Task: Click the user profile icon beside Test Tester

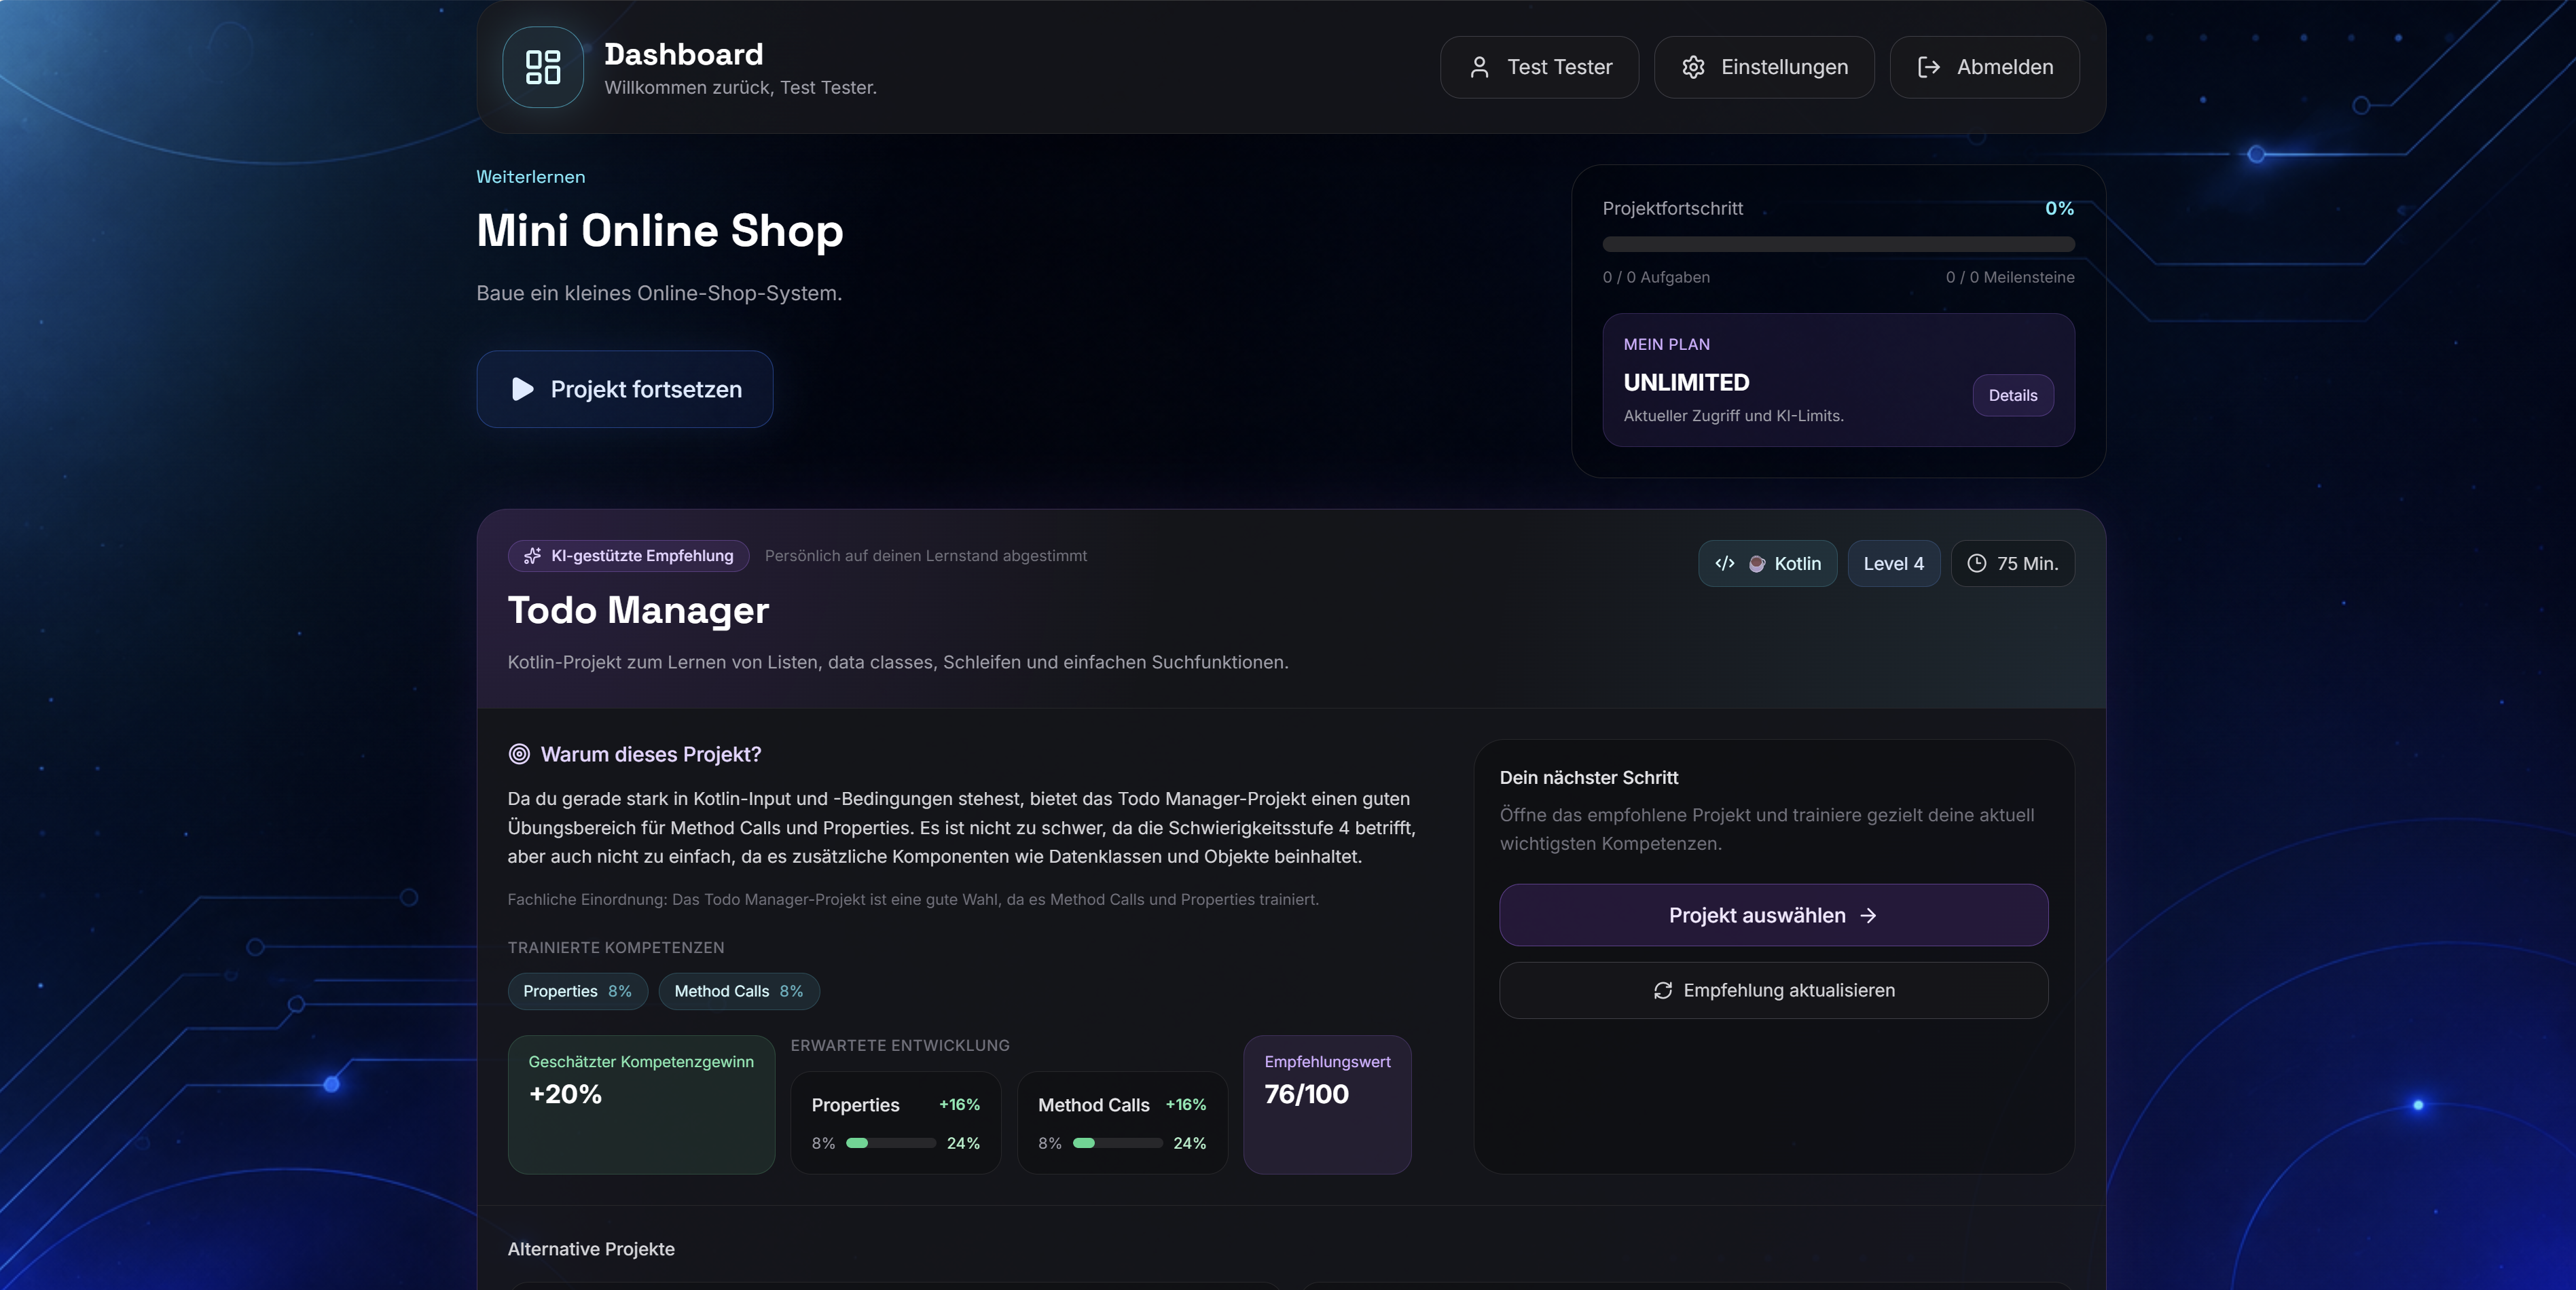Action: (x=1479, y=67)
